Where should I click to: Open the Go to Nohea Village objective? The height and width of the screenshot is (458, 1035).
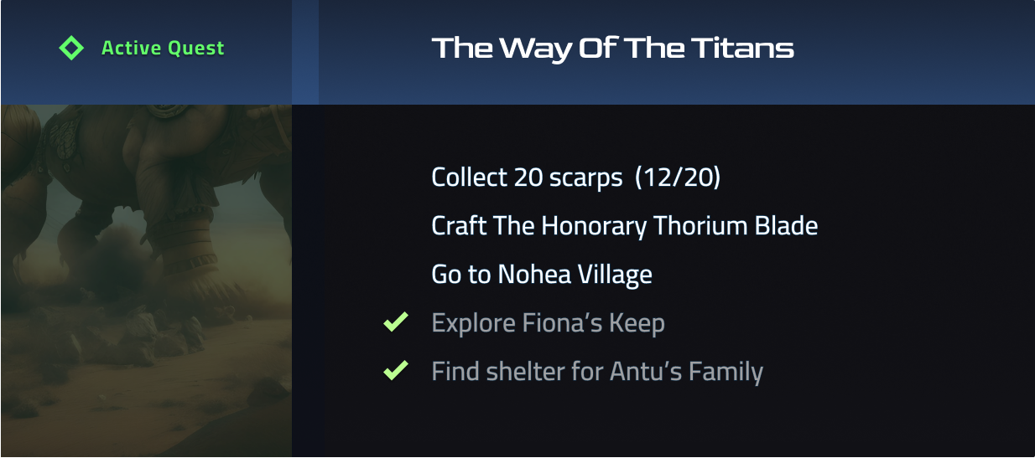541,275
